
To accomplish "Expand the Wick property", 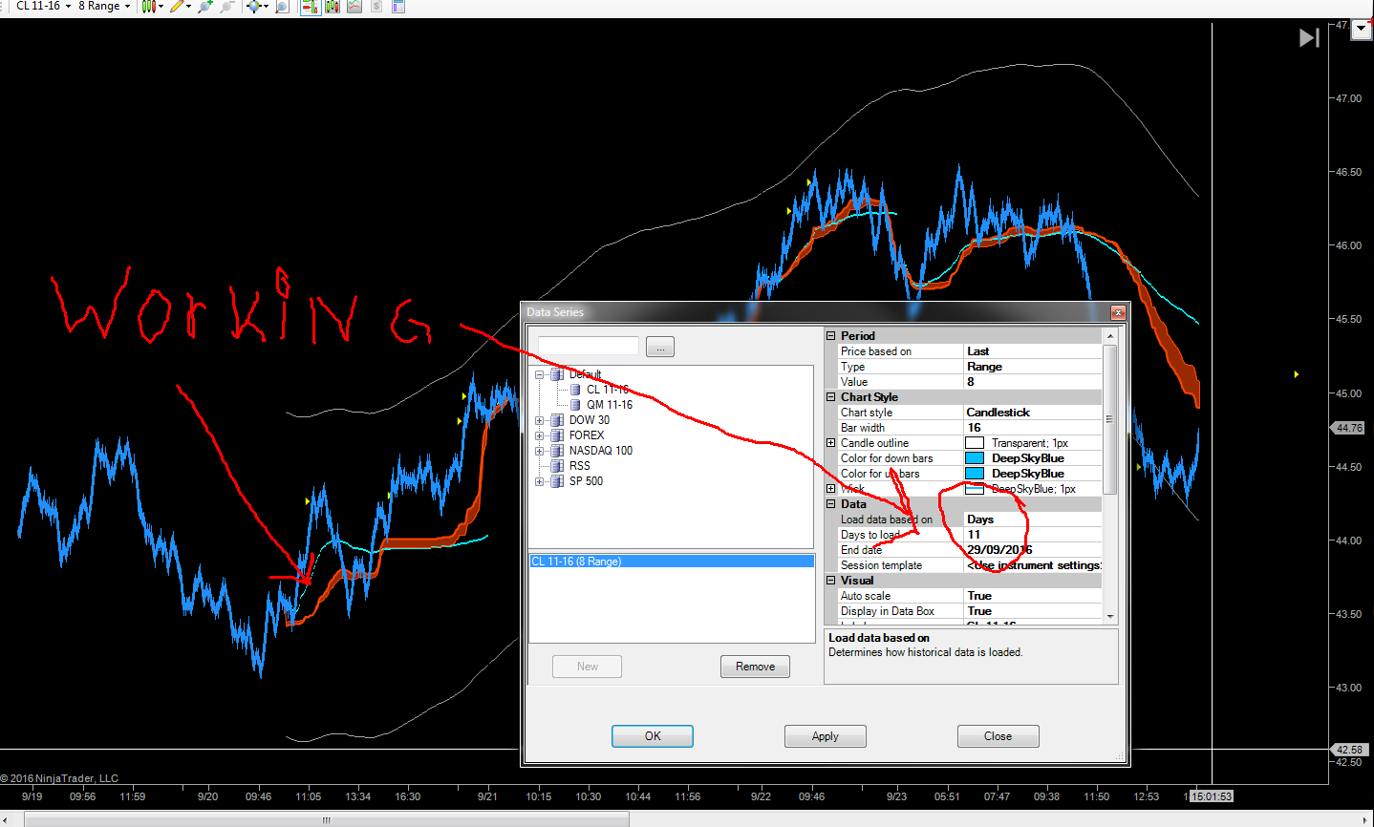I will point(831,489).
